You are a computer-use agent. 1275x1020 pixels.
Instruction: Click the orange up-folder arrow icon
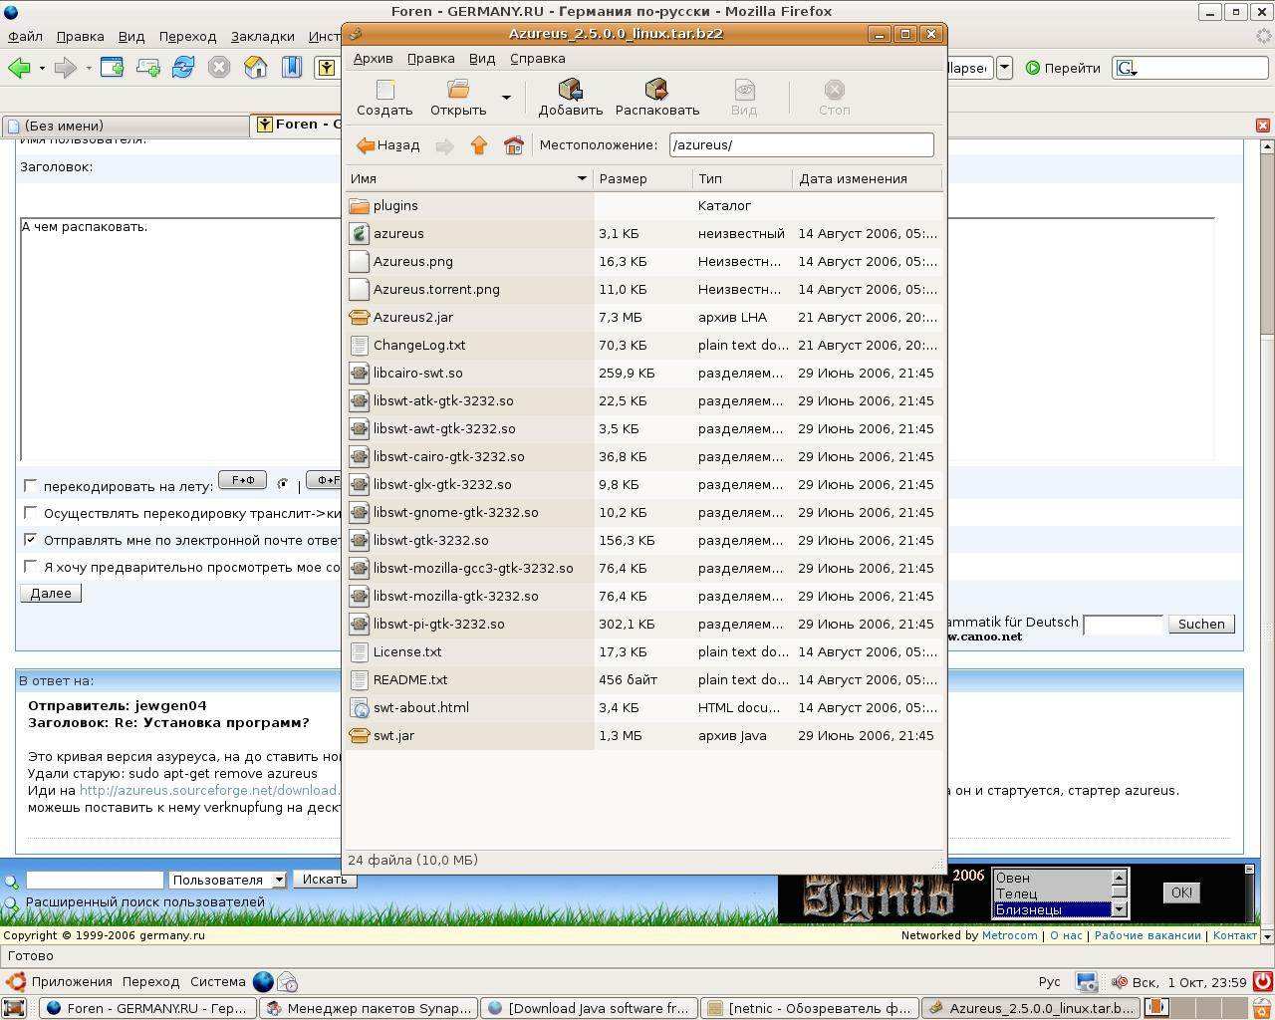tap(479, 145)
